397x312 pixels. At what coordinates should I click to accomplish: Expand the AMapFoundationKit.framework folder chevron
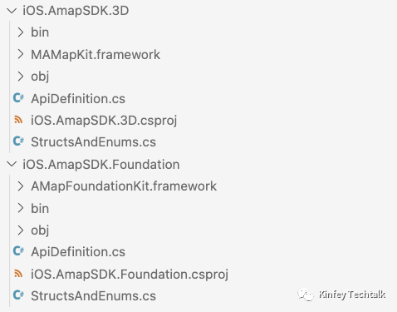[21, 186]
